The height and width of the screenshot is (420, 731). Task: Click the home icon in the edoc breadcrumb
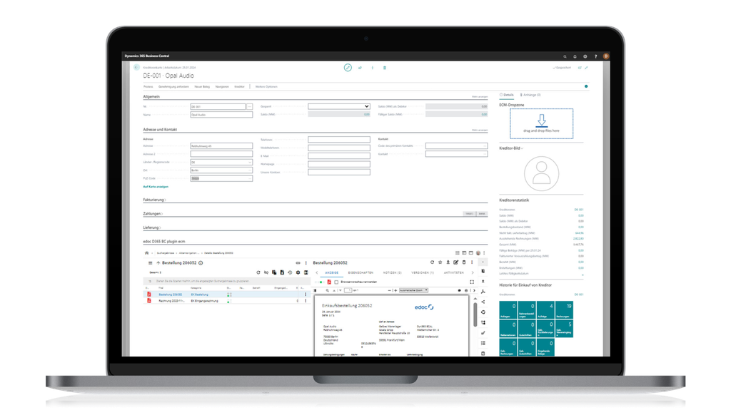[x=147, y=253]
